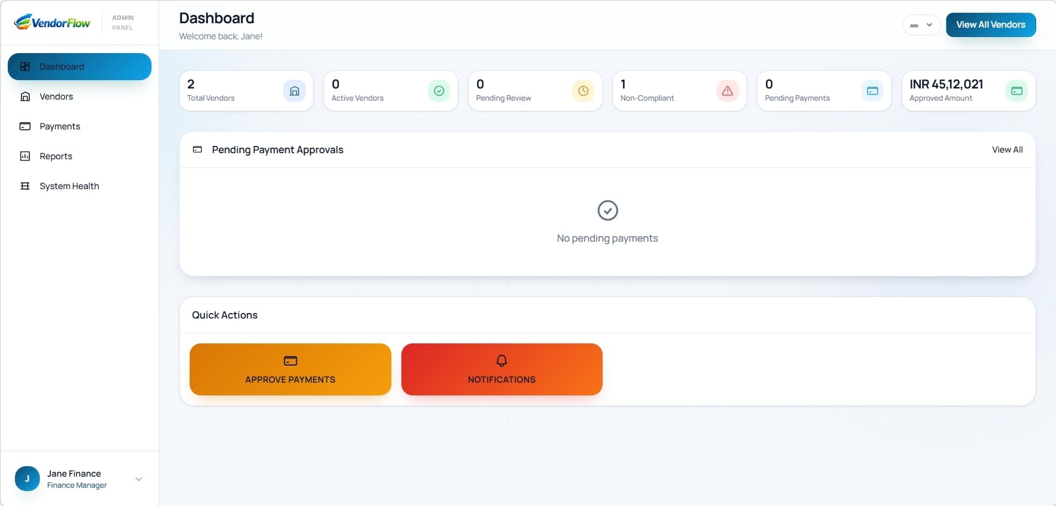Open Reports via its chart icon

tap(25, 156)
